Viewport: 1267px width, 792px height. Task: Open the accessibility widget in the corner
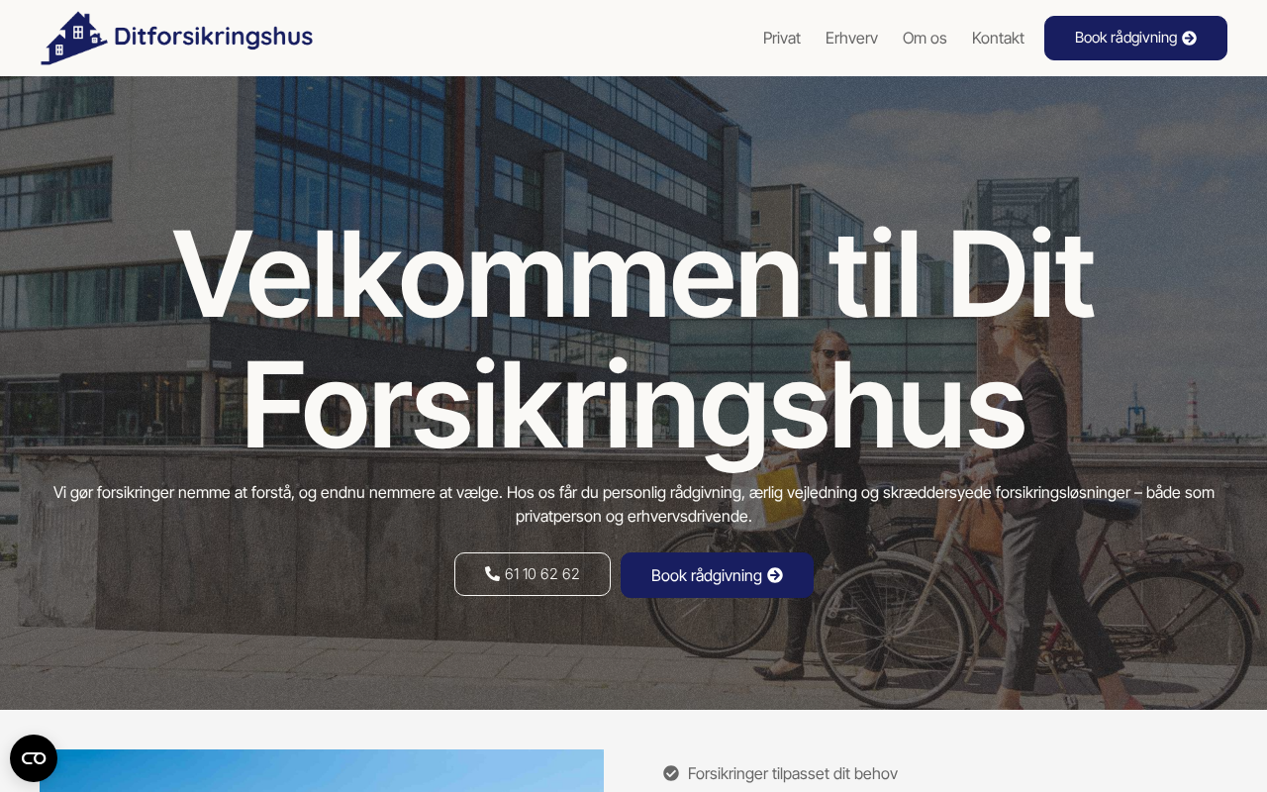click(34, 758)
